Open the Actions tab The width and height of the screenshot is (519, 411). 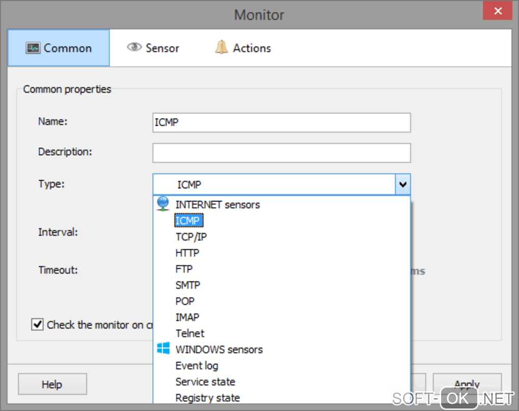(243, 48)
